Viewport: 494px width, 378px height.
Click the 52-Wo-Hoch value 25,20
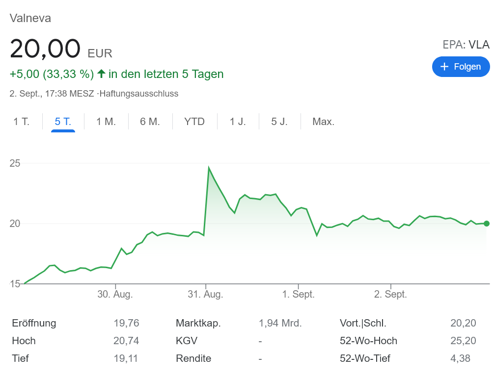[463, 341]
